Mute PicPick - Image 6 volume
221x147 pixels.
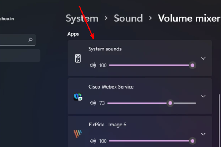[x=93, y=141]
